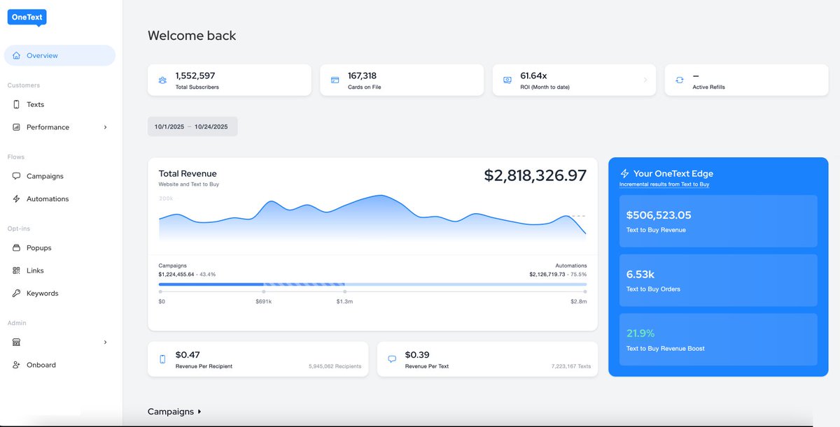Click the Automations lightning bolt icon
Image resolution: width=840 pixels, height=427 pixels.
tap(15, 198)
